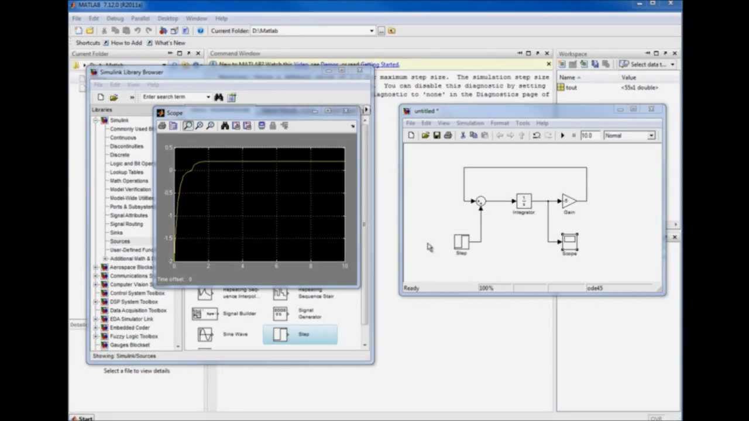Launch Simulink from MATLAB toolbar
This screenshot has width=749, height=421.
click(x=163, y=31)
